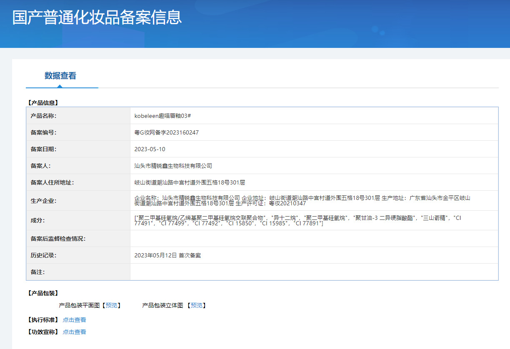Preview the 产品包装立体图 image
Viewport: 510px width, 349px height.
[197, 305]
